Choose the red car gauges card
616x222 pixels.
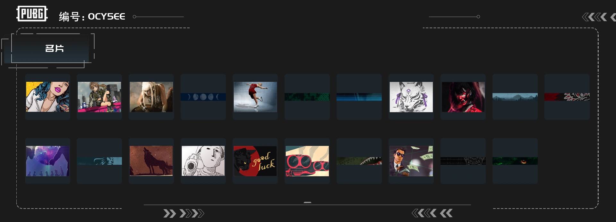click(x=307, y=161)
